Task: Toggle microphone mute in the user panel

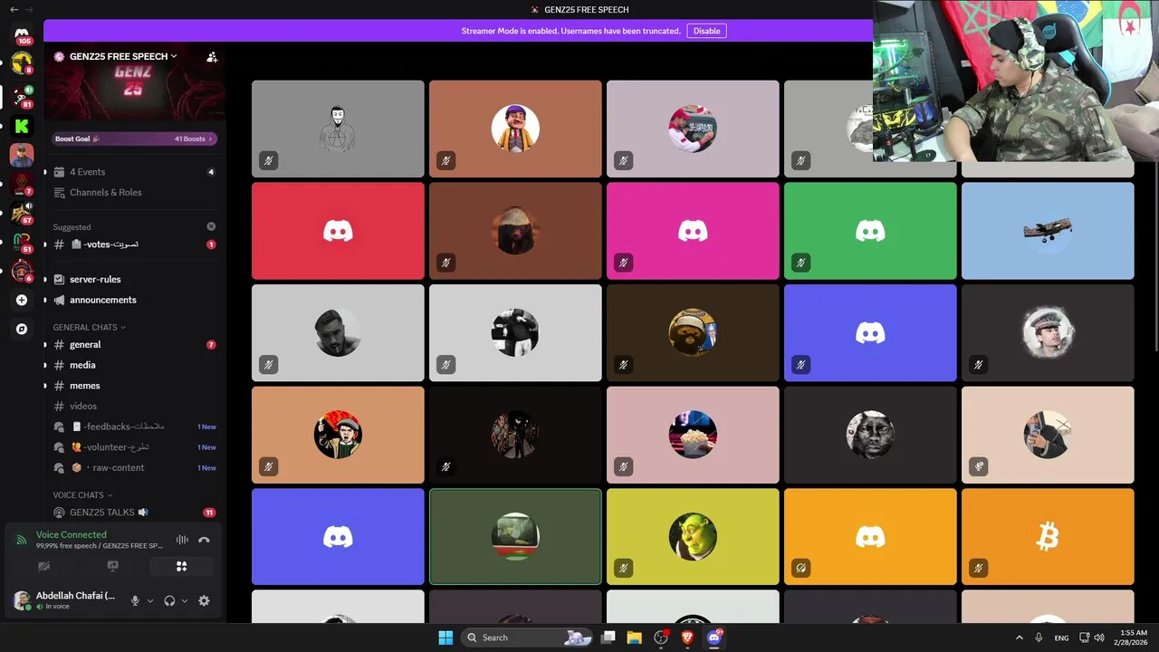Action: (x=135, y=600)
